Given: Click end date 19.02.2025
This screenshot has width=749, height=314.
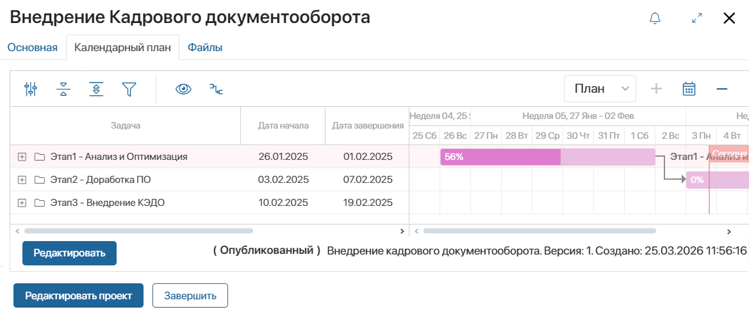Looking at the screenshot, I should [x=368, y=203].
